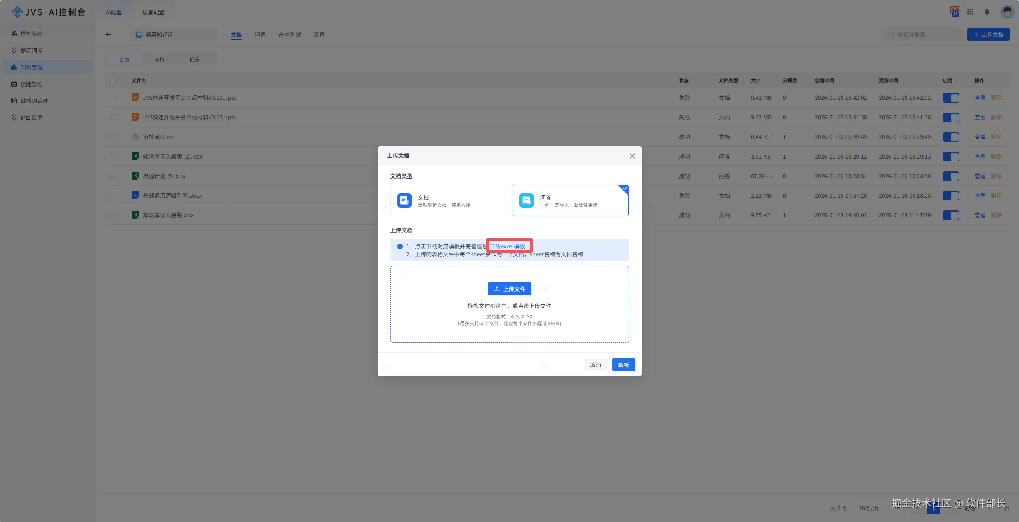Click the 下载excel模板 link
The width and height of the screenshot is (1019, 522).
(507, 246)
